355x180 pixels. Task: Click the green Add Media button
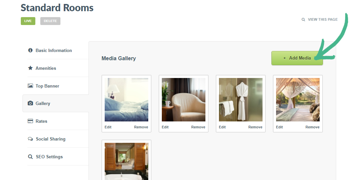pos(297,58)
